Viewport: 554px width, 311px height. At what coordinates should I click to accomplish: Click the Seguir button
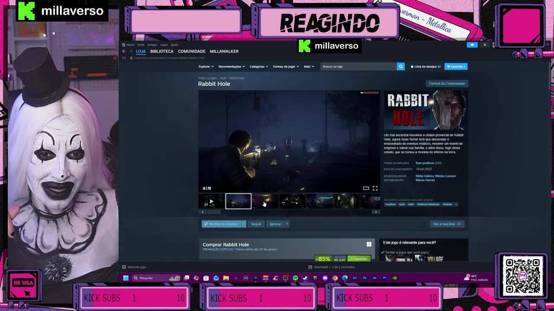256,224
